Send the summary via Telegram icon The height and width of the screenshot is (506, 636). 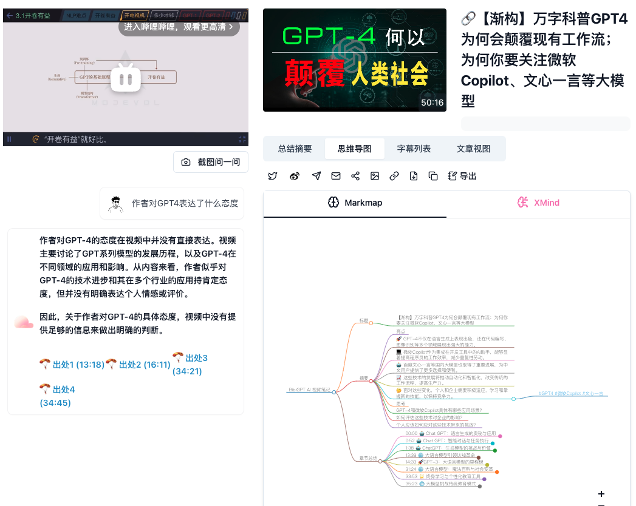point(316,176)
